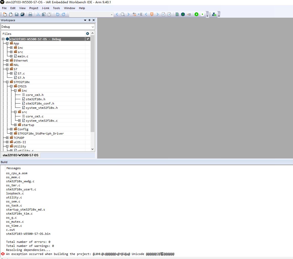
Task: Click the Find Previous arrow icon
Action: click(117, 14)
